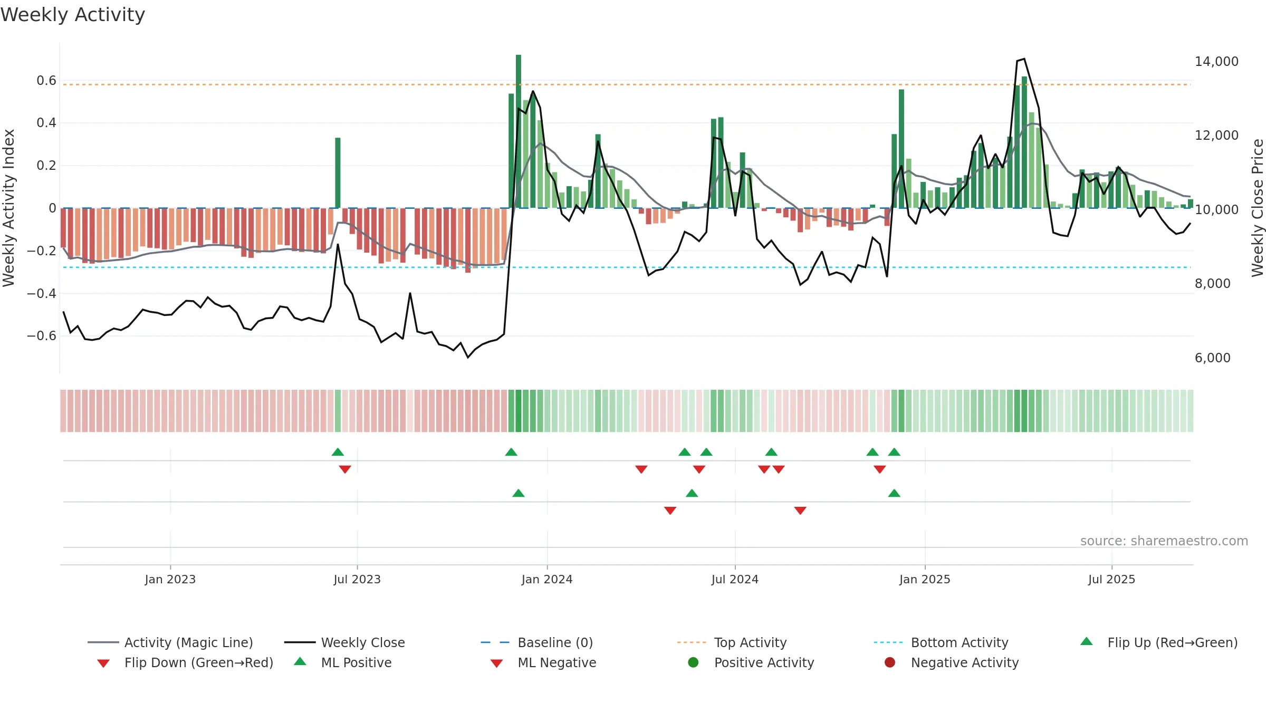Click the Jan 2023 x-axis label
The width and height of the screenshot is (1266, 712).
point(170,579)
